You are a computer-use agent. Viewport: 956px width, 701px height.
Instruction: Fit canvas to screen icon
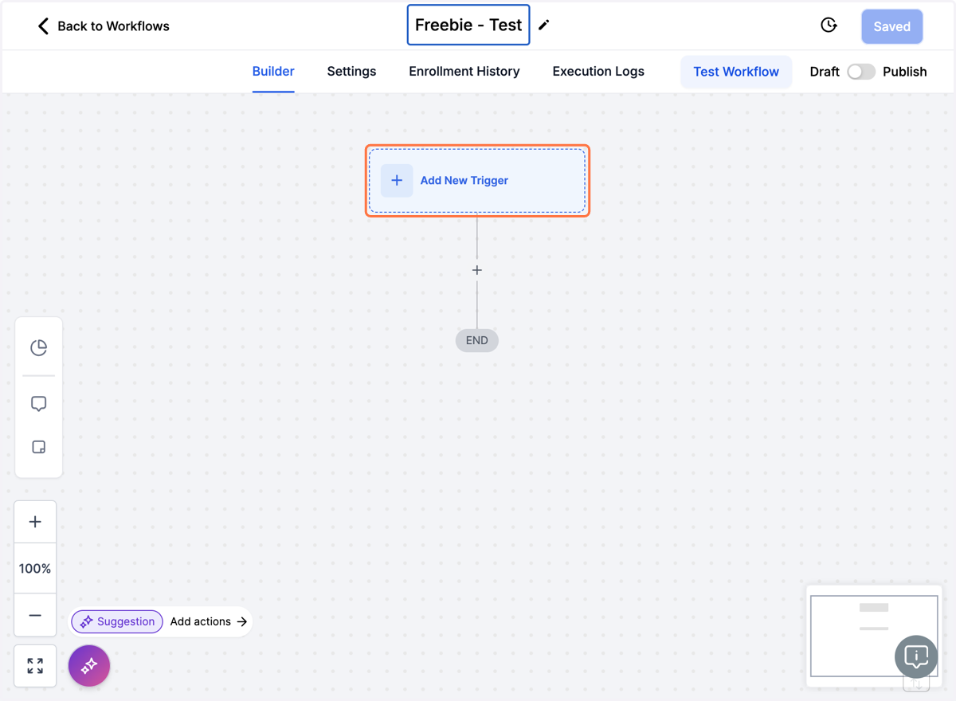point(35,666)
